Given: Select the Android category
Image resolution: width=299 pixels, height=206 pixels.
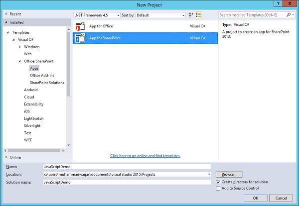Looking at the screenshot, I should [x=31, y=90].
